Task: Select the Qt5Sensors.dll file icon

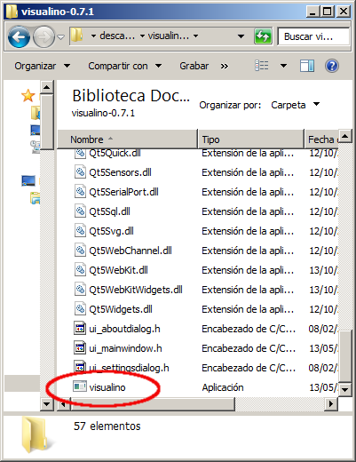Action: coord(80,172)
